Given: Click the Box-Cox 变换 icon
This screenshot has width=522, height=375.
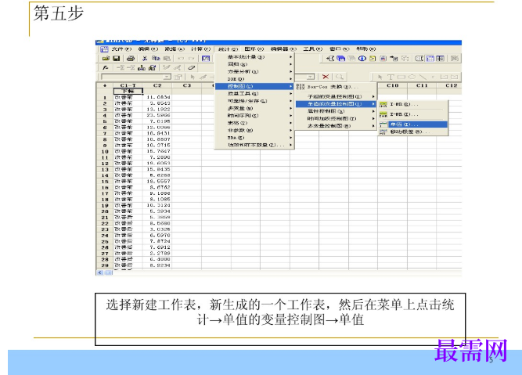Looking at the screenshot, I should [301, 87].
